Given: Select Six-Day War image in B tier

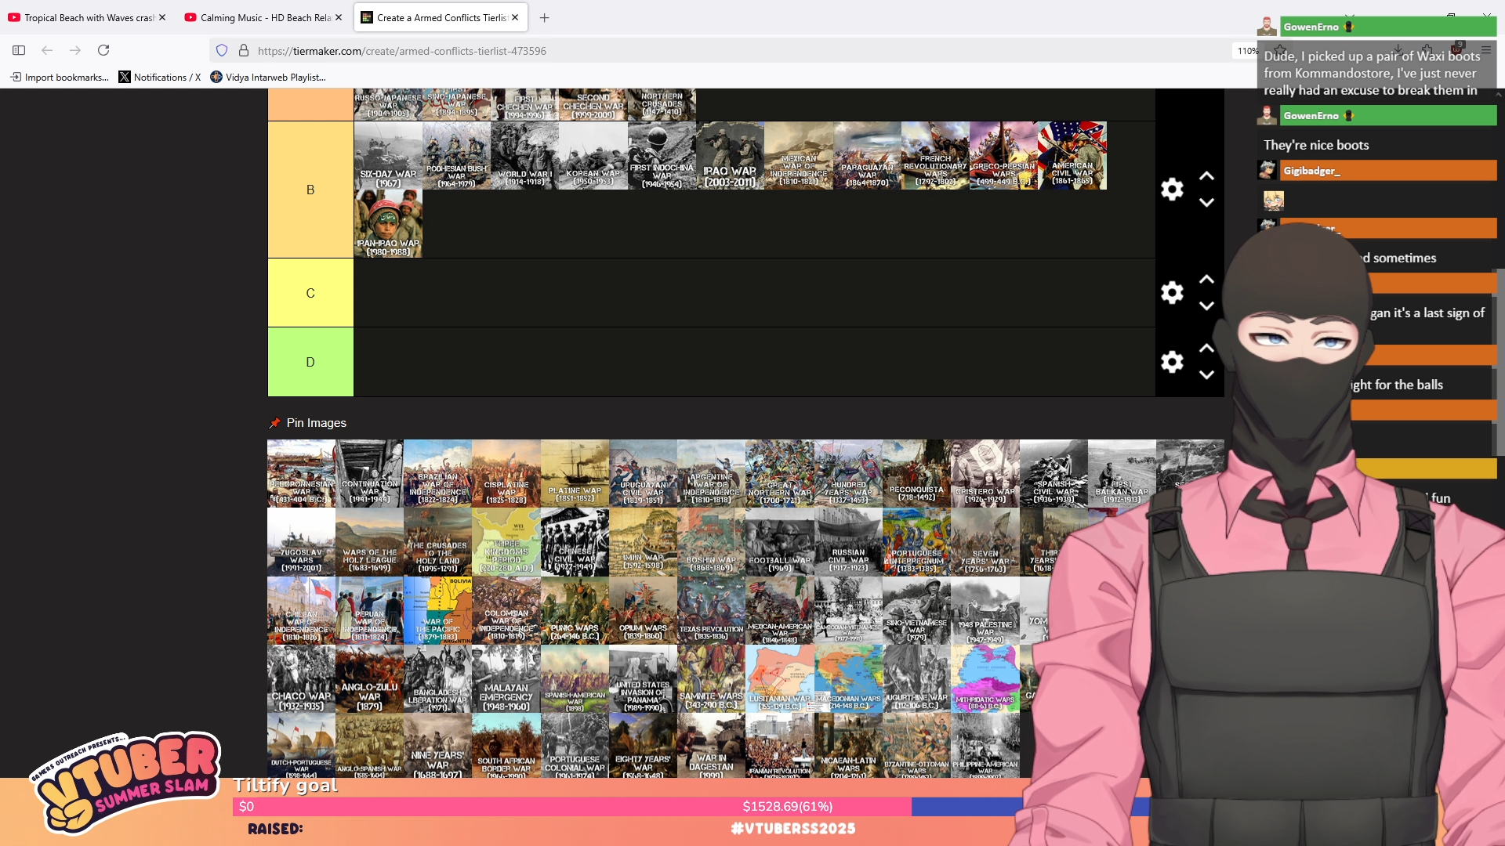Looking at the screenshot, I should 388,155.
